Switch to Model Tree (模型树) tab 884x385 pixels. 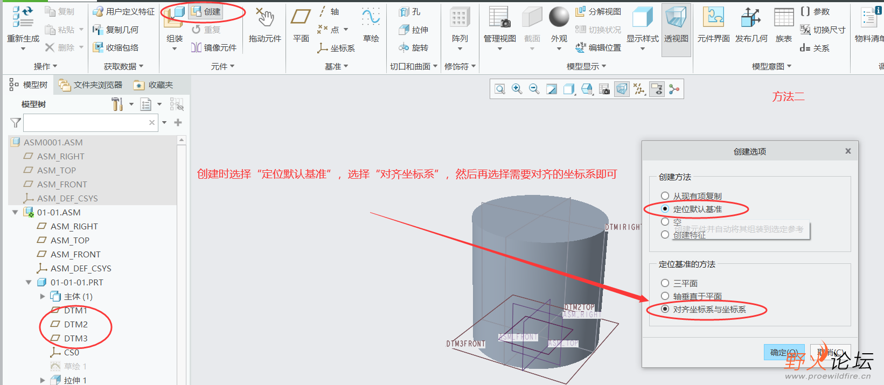[29, 85]
